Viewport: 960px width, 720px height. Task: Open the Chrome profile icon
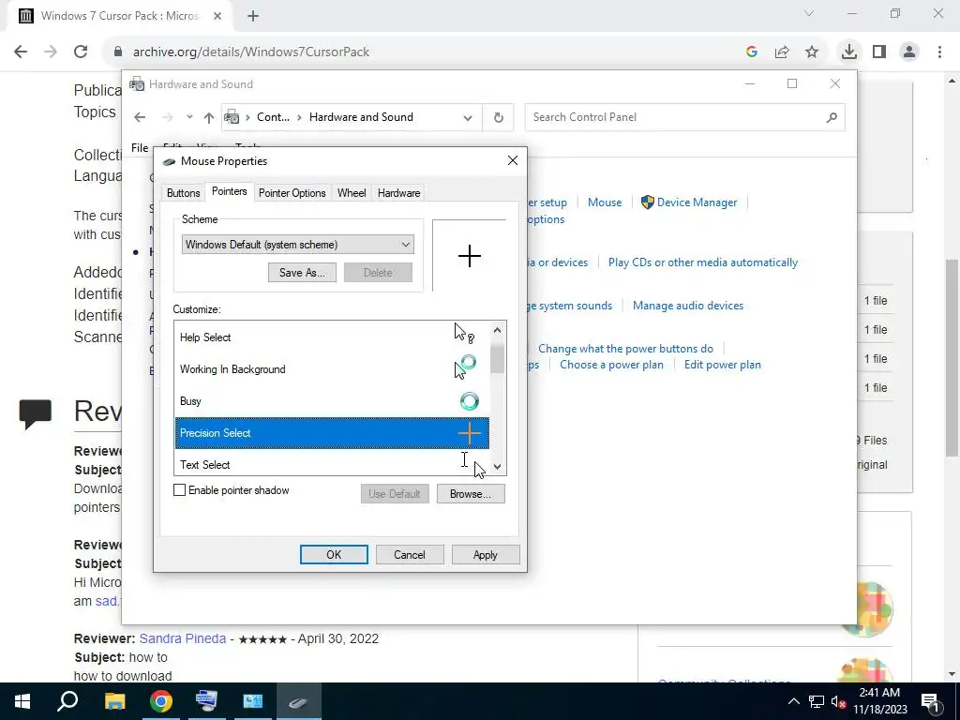click(x=909, y=52)
